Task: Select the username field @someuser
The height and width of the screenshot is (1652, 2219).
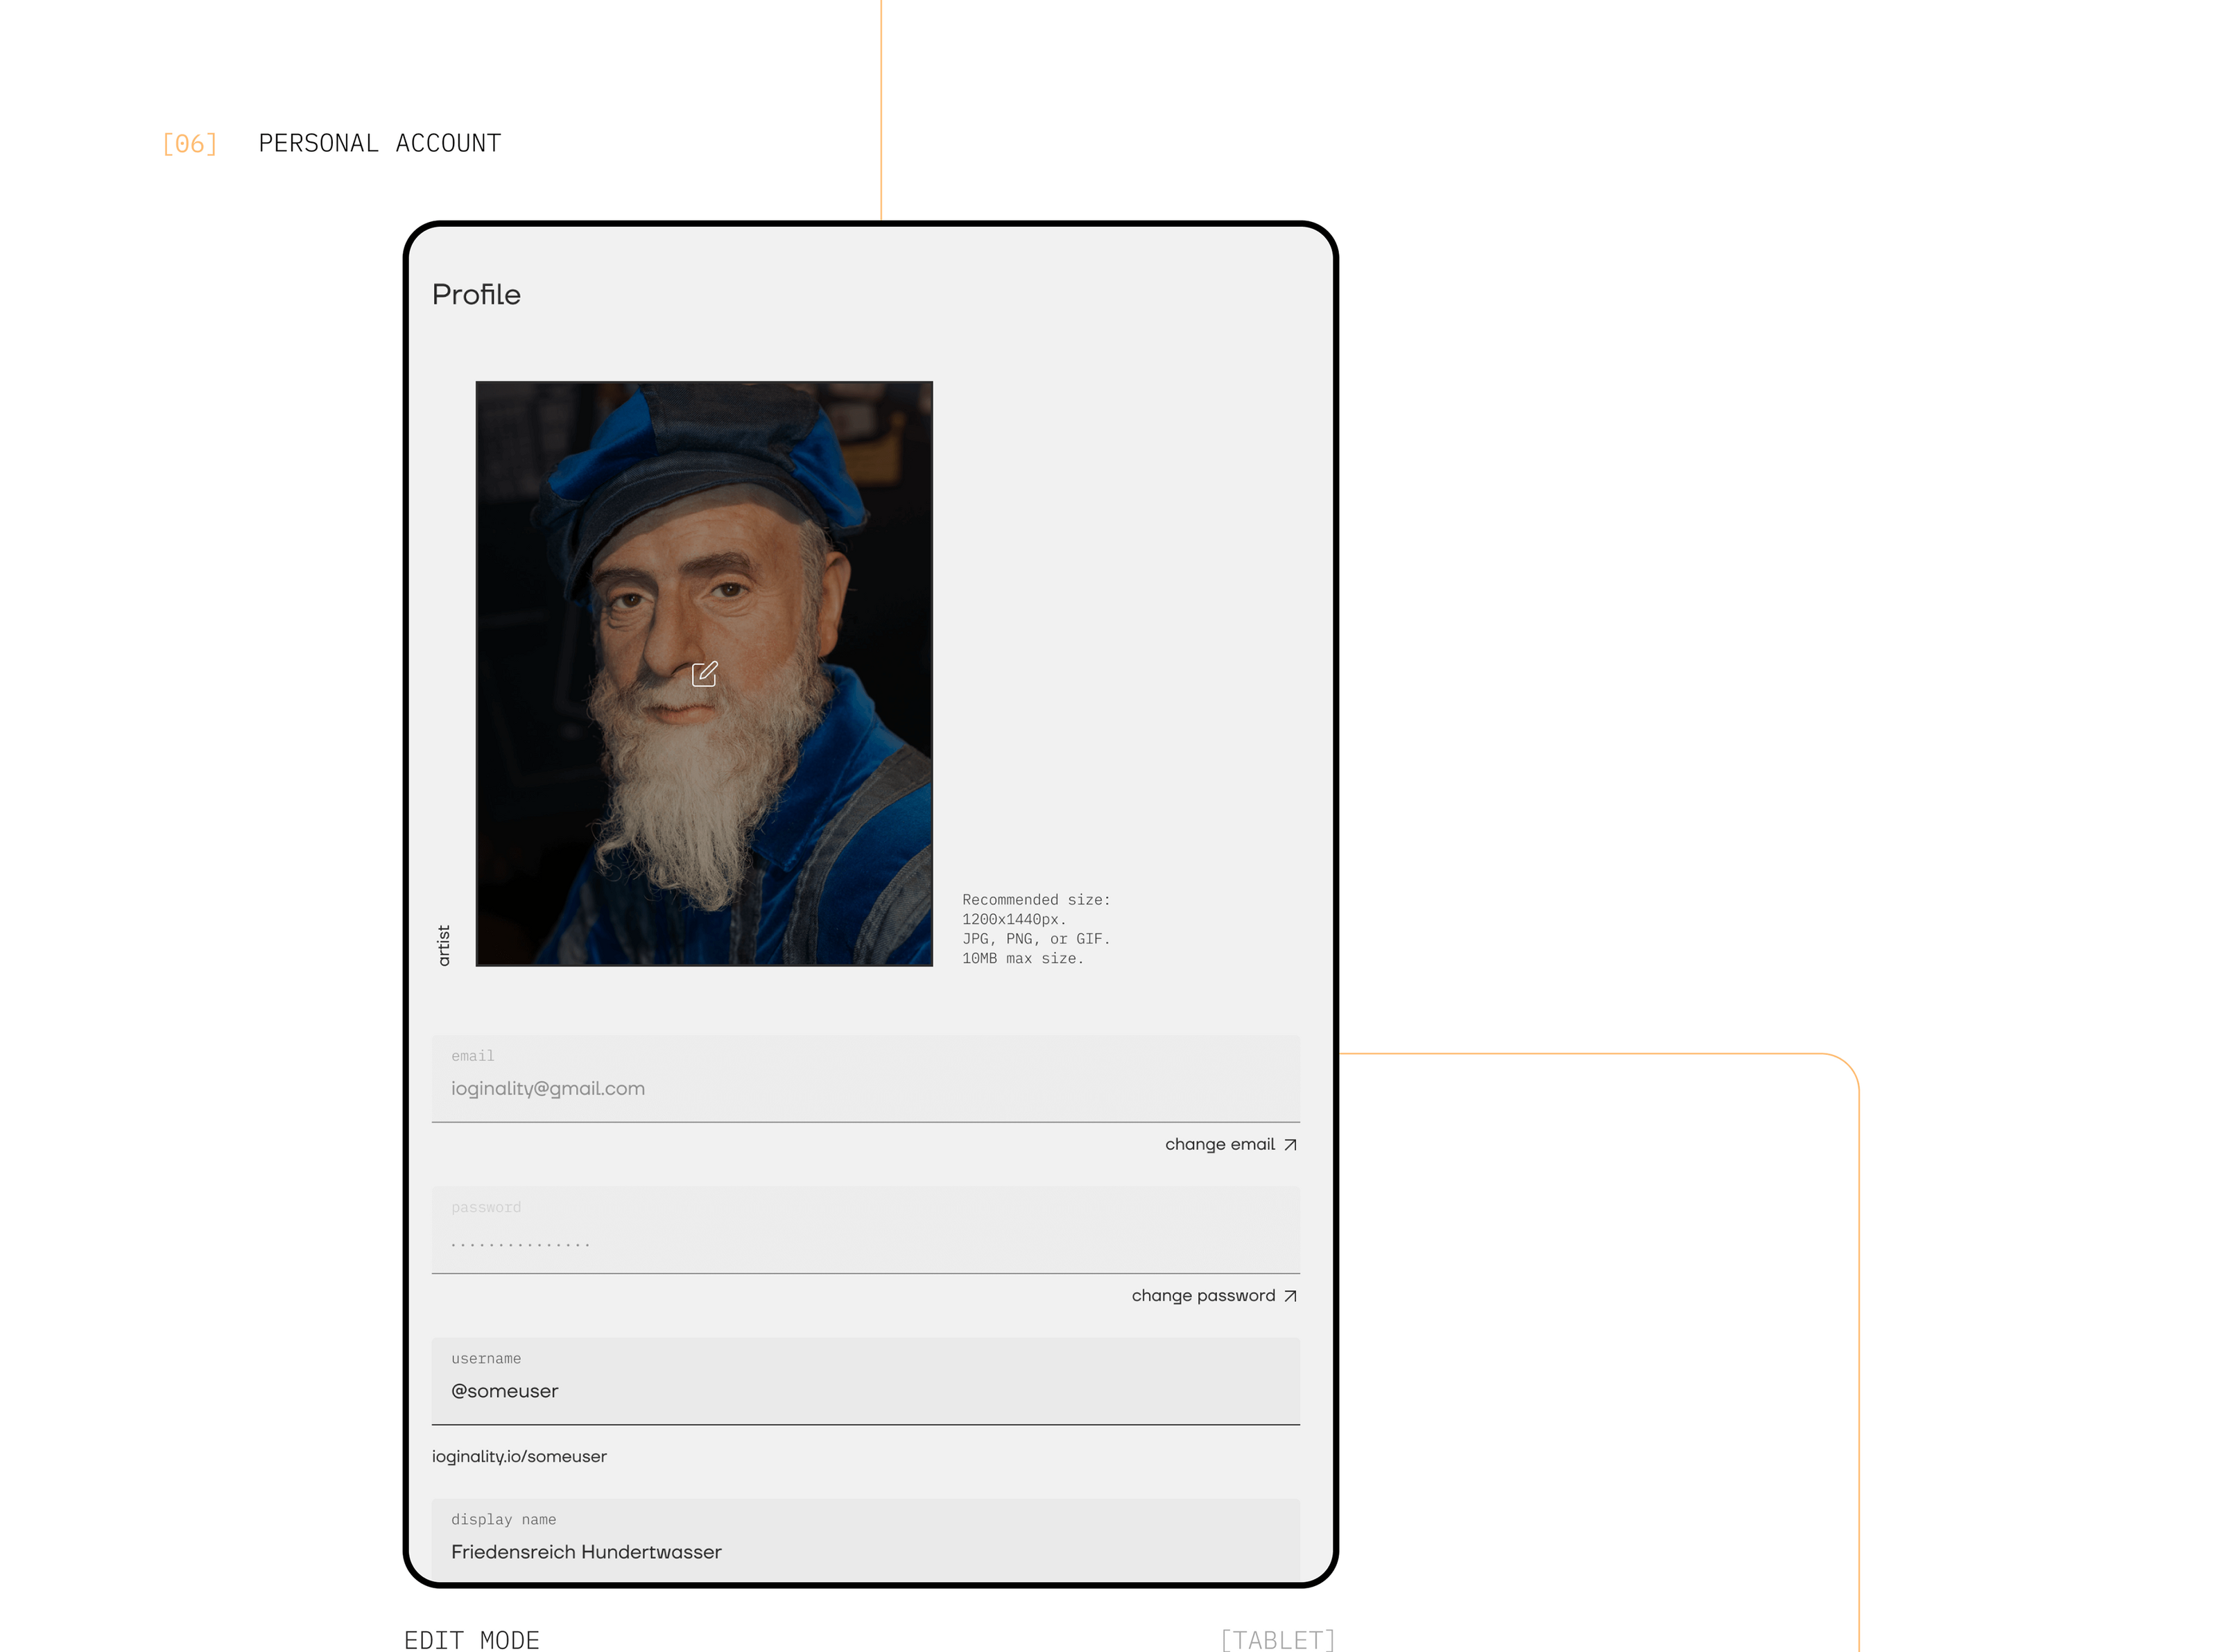Action: coord(865,1391)
